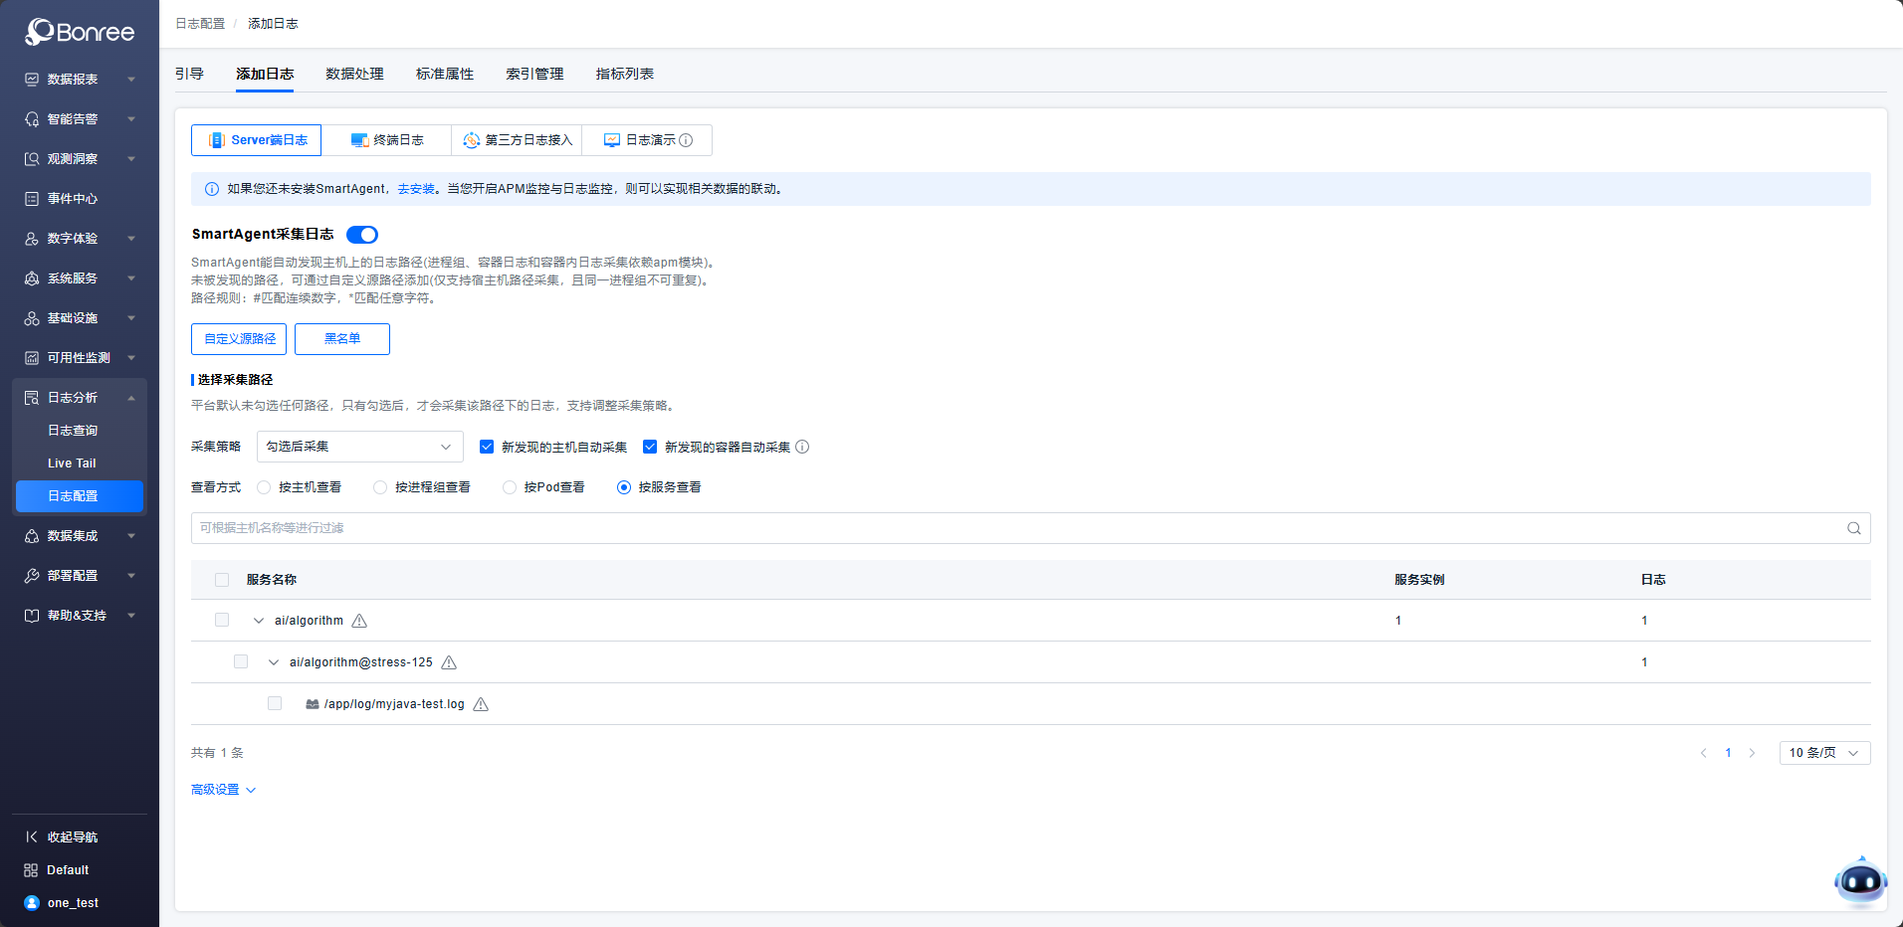Open the 采集策略 dropdown
This screenshot has height=927, width=1903.
pyautogui.click(x=359, y=447)
